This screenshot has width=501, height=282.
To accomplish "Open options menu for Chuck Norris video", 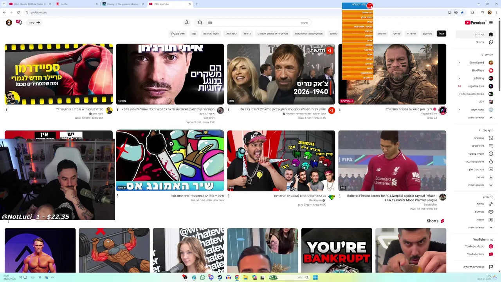I will coord(229,109).
